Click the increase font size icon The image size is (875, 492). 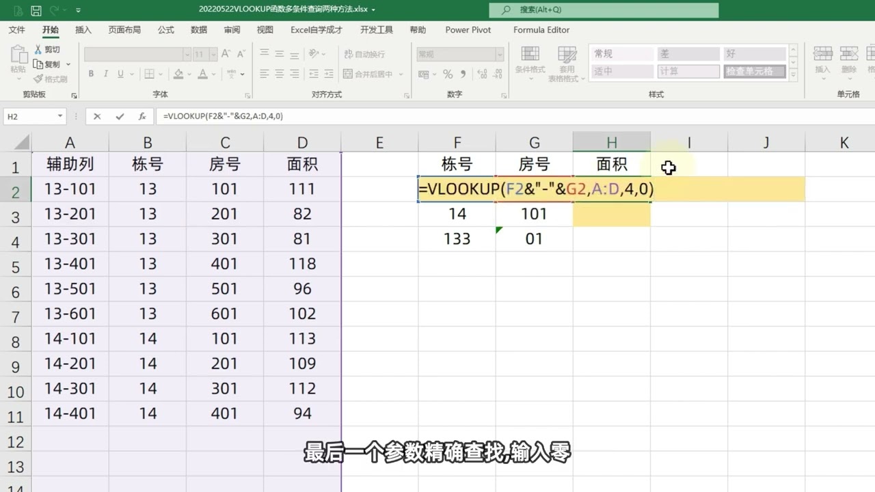(226, 54)
